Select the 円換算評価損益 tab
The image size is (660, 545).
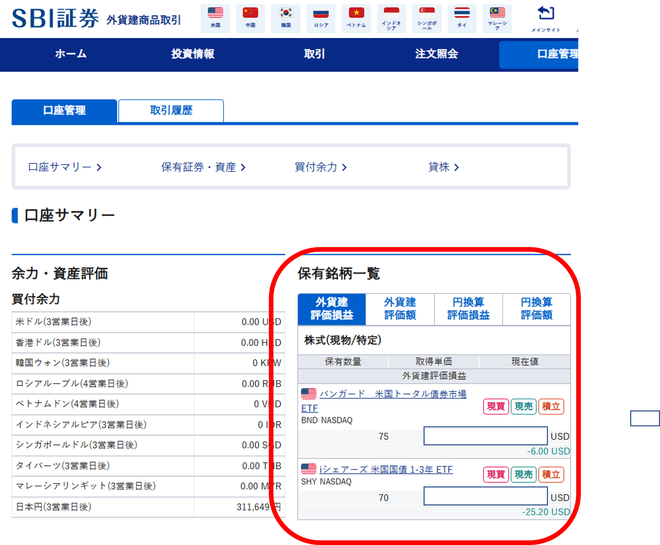(468, 309)
